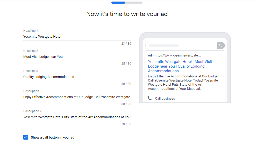Click the Headline 3 label
Image resolution: width=263 pixels, height=145 pixels.
[31, 71]
